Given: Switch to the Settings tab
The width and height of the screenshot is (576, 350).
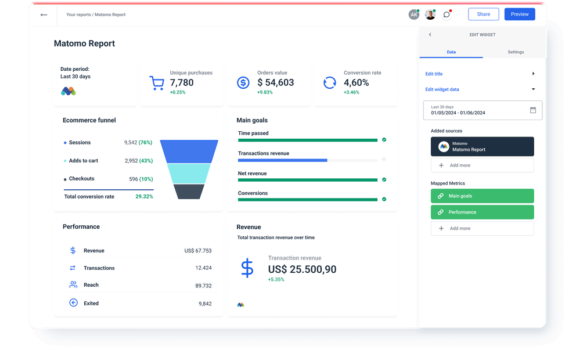Looking at the screenshot, I should pos(516,52).
